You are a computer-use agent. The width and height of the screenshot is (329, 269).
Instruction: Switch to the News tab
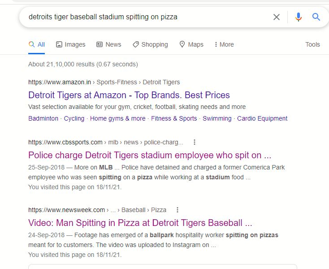108,44
